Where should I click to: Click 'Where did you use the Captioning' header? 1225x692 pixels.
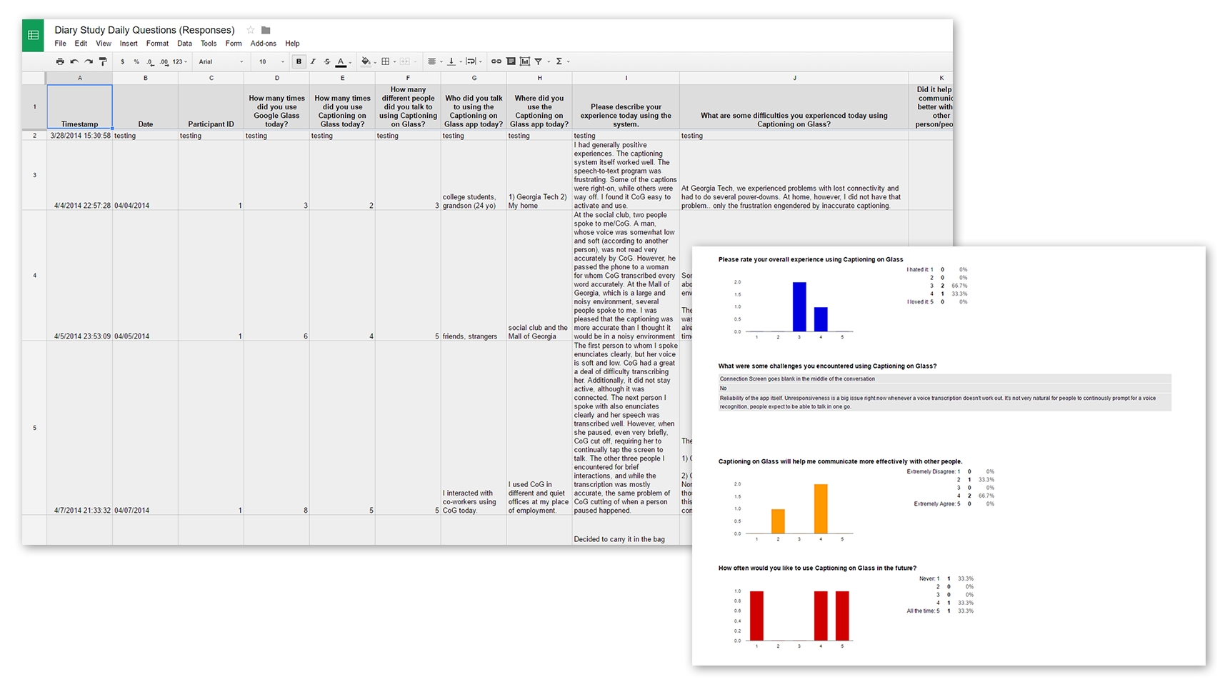539,107
